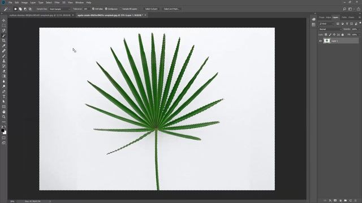The height and width of the screenshot is (203, 362).
Task: Select the History Brush tool
Action: 4,66
